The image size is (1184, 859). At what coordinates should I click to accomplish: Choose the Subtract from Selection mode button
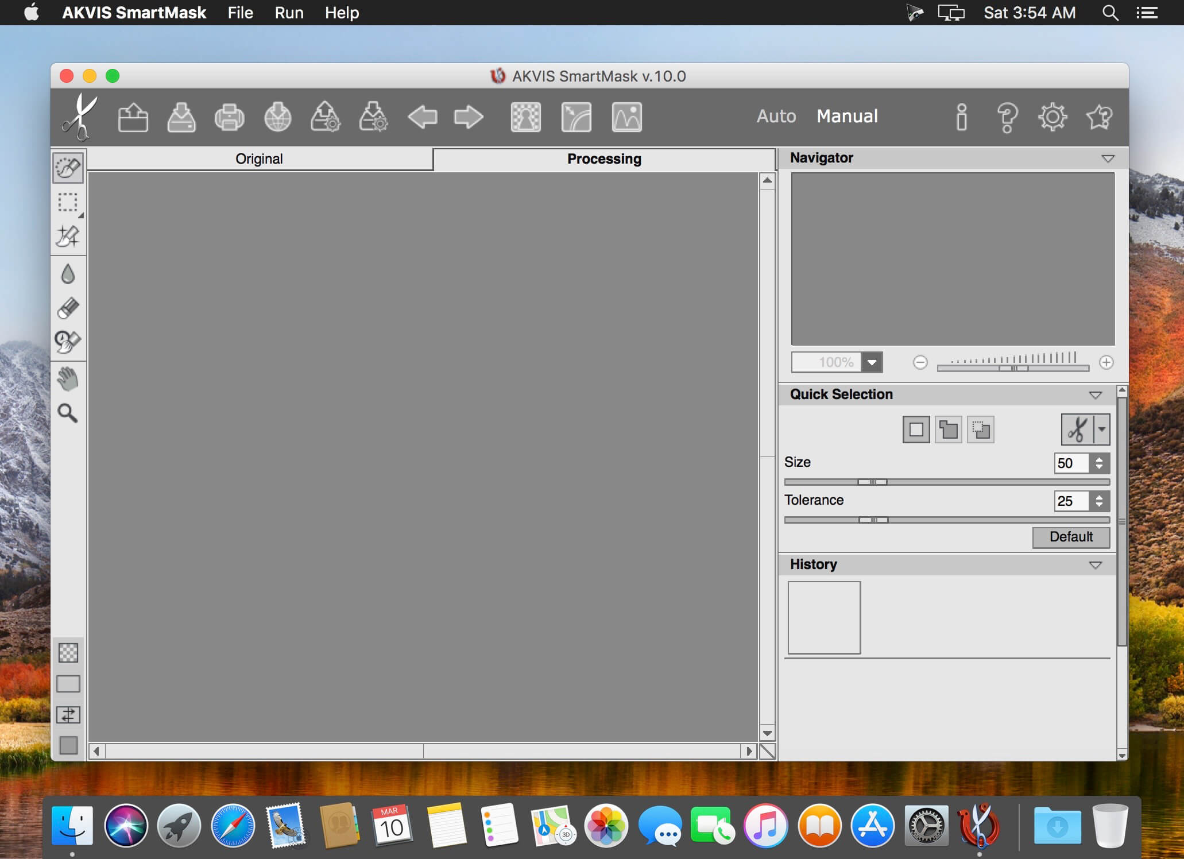[x=980, y=429]
